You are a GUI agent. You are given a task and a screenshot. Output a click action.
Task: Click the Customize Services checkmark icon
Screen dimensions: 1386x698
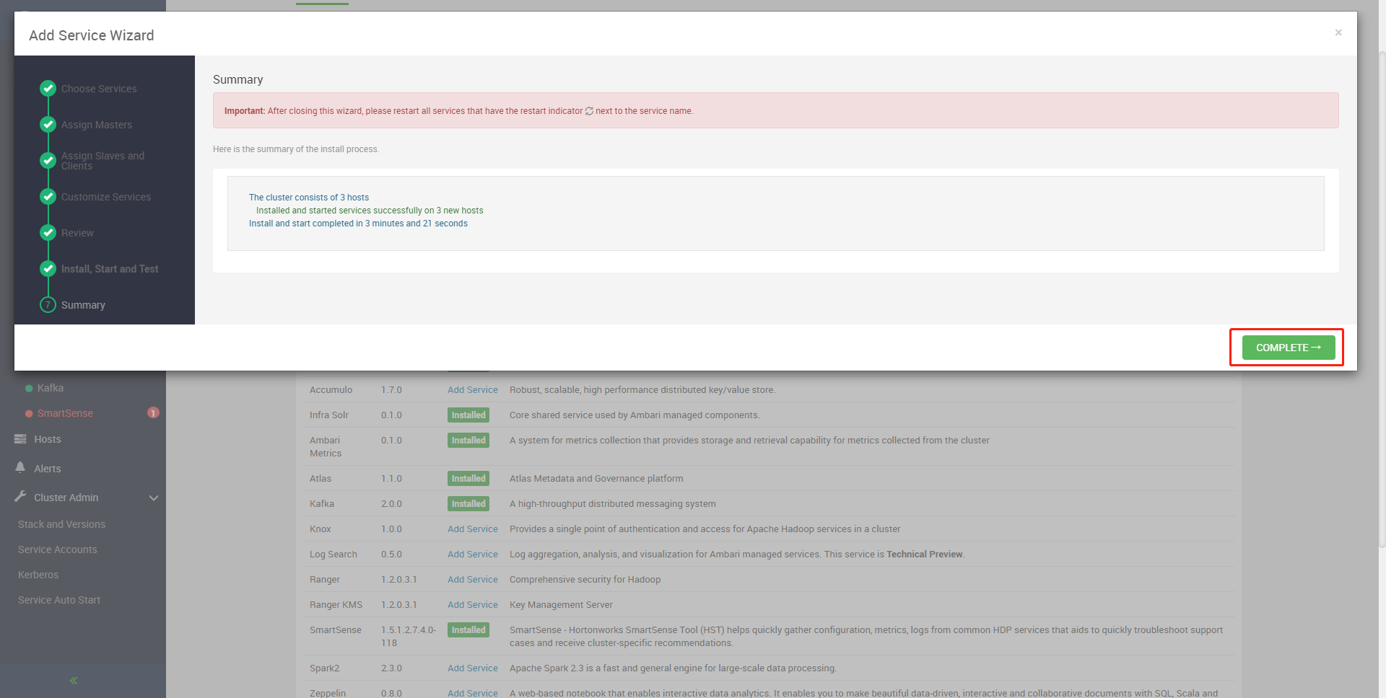(48, 196)
